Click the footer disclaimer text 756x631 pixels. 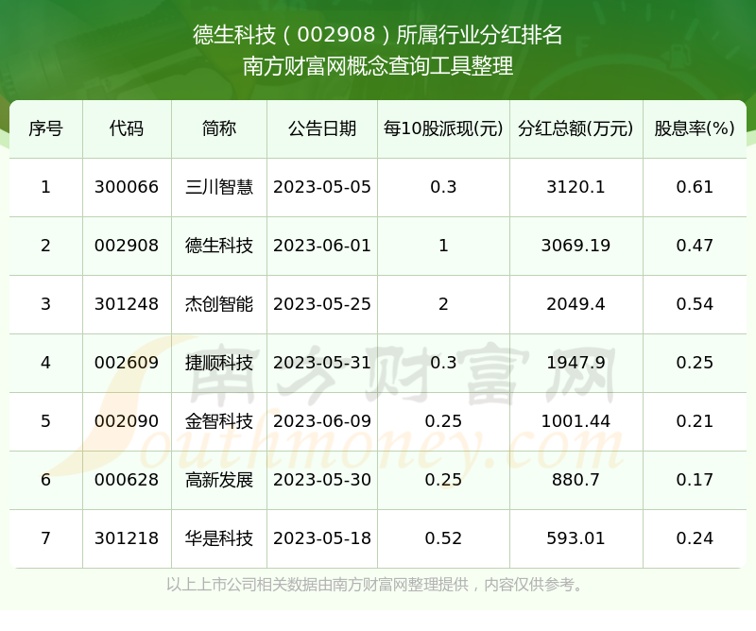pos(376,585)
